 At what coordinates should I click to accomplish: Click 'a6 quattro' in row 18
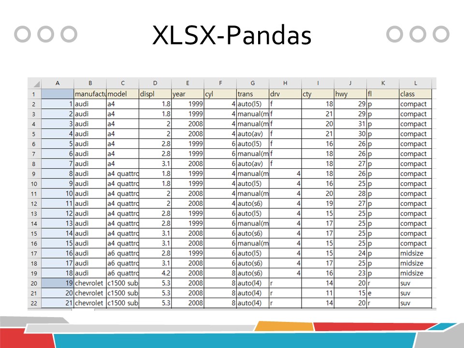click(122, 263)
